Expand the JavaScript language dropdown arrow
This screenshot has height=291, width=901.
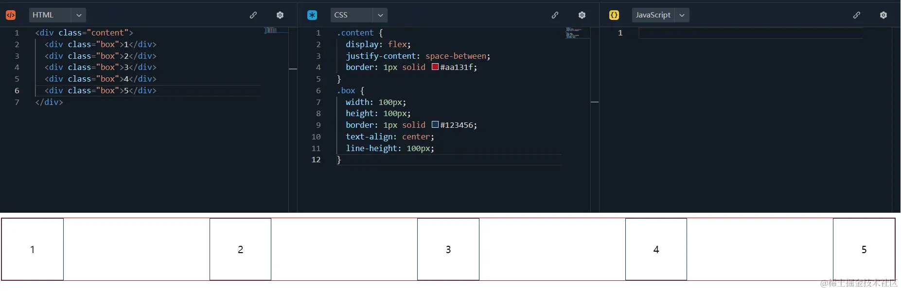point(682,15)
